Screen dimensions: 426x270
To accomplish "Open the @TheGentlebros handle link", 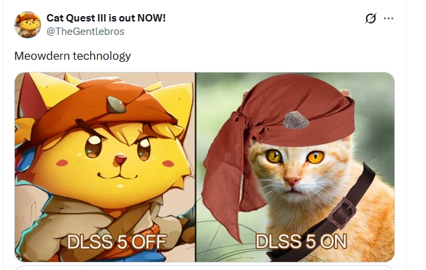I will tap(85, 32).
